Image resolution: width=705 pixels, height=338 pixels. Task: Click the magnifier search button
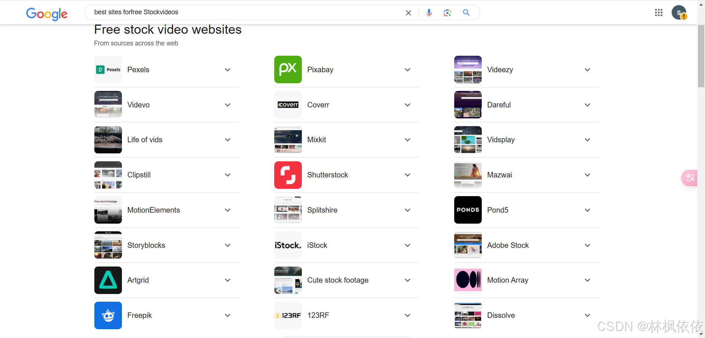(466, 12)
